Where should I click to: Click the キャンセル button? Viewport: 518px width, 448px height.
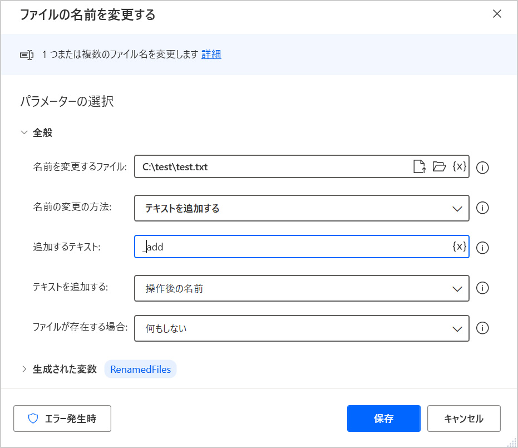point(463,419)
